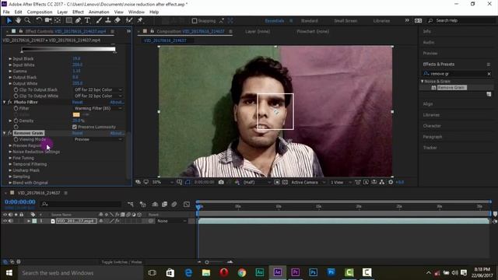This screenshot has width=498, height=280.
Task: Clear the effects search with X button
Action: pyautogui.click(x=489, y=74)
